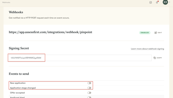Toggle the Applicant hired event
173x98 pixels.
click(x=89, y=97)
